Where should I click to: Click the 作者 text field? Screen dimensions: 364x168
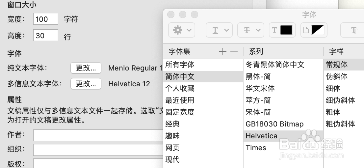(98, 135)
